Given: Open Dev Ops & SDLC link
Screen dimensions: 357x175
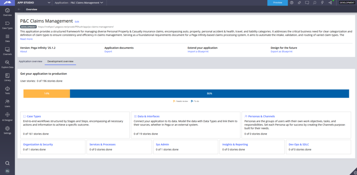Looking at the screenshot, I should (299, 145).
